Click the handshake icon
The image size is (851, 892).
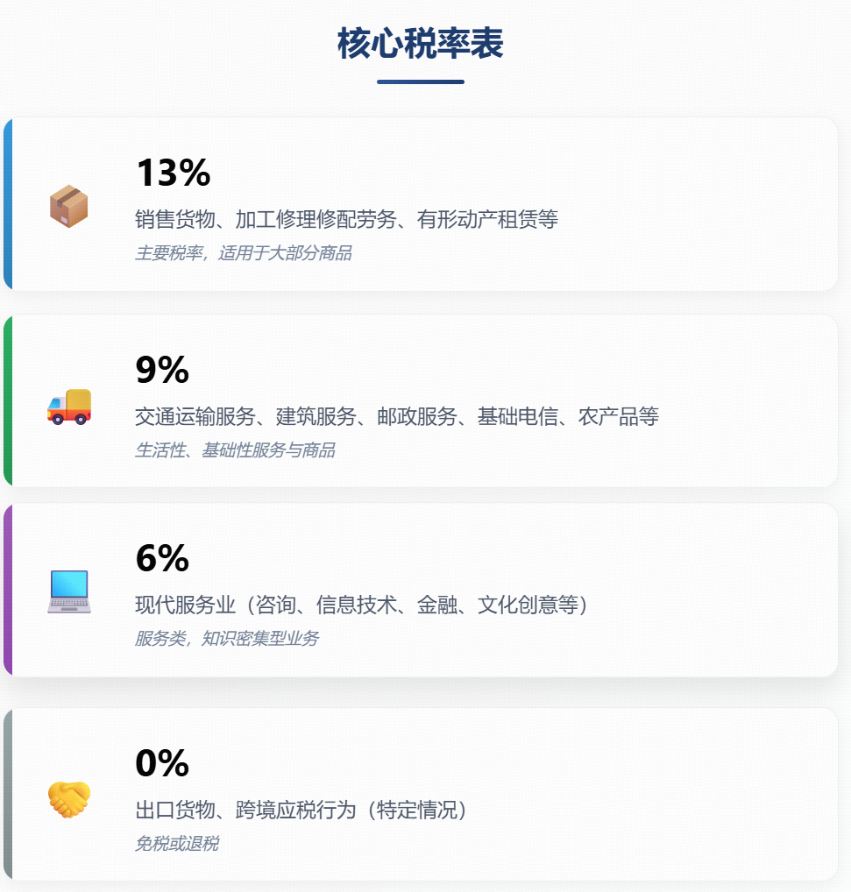pos(68,798)
